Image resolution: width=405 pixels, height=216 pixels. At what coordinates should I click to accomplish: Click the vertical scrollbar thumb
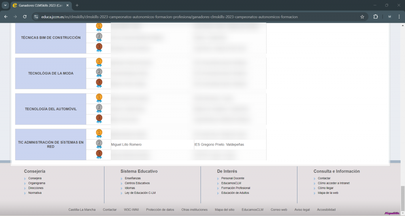[x=403, y=197]
